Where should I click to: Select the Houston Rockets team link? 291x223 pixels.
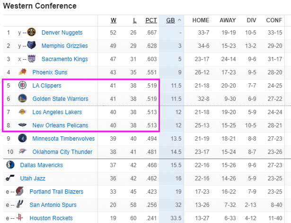51,218
